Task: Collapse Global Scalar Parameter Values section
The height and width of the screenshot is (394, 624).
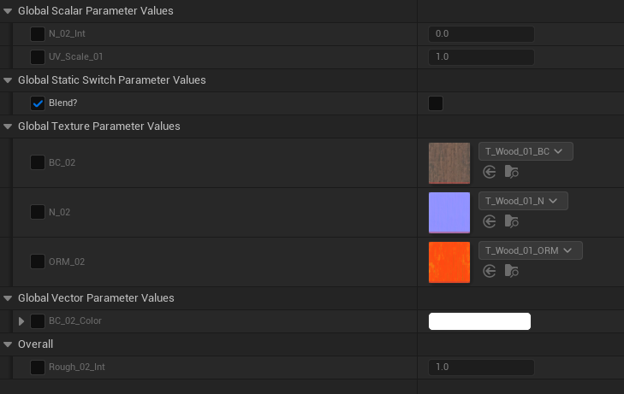Action: coord(8,11)
